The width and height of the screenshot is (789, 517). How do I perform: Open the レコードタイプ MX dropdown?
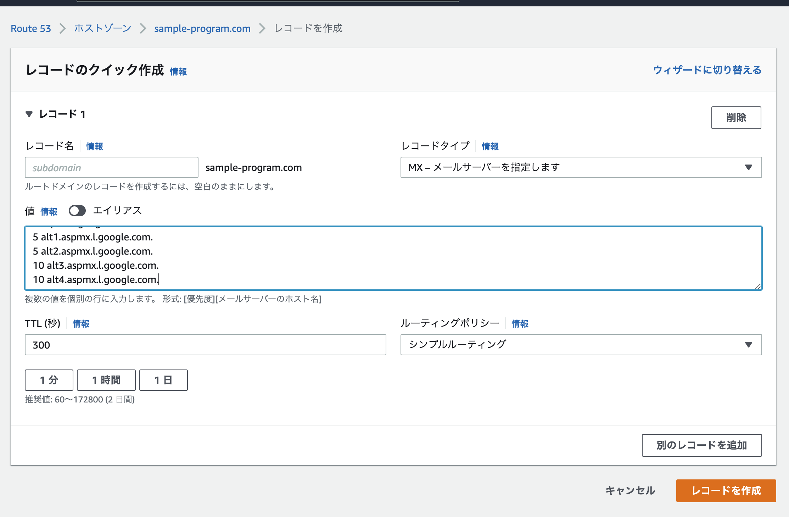click(x=581, y=167)
